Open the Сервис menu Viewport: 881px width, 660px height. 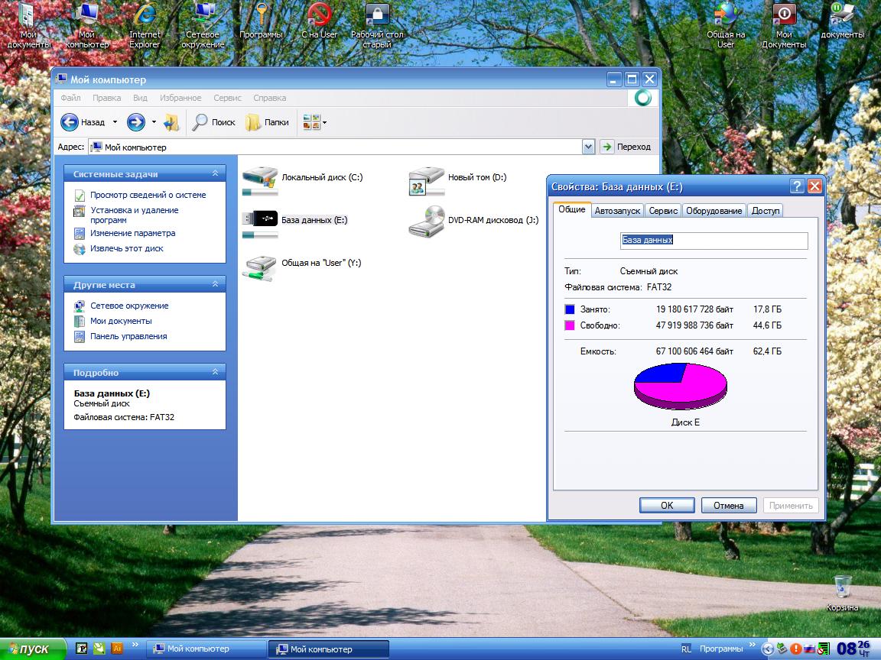pyautogui.click(x=227, y=98)
